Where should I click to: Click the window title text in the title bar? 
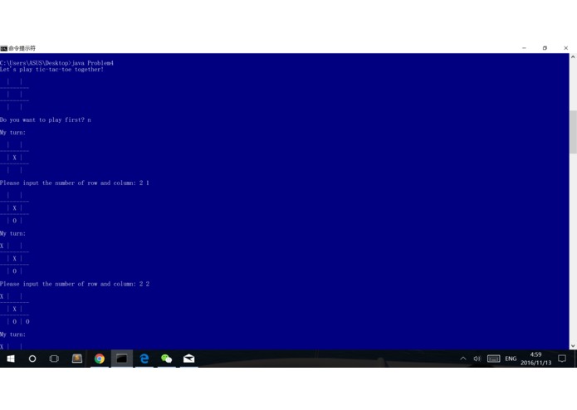pyautogui.click(x=22, y=48)
